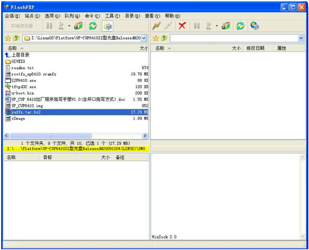Click the local list scroll right arrow
The image size is (309, 250).
point(145,136)
